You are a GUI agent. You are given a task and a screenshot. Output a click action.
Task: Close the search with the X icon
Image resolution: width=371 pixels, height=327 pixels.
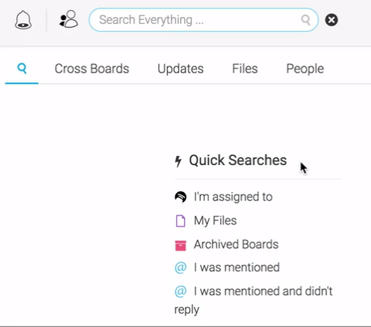click(332, 20)
